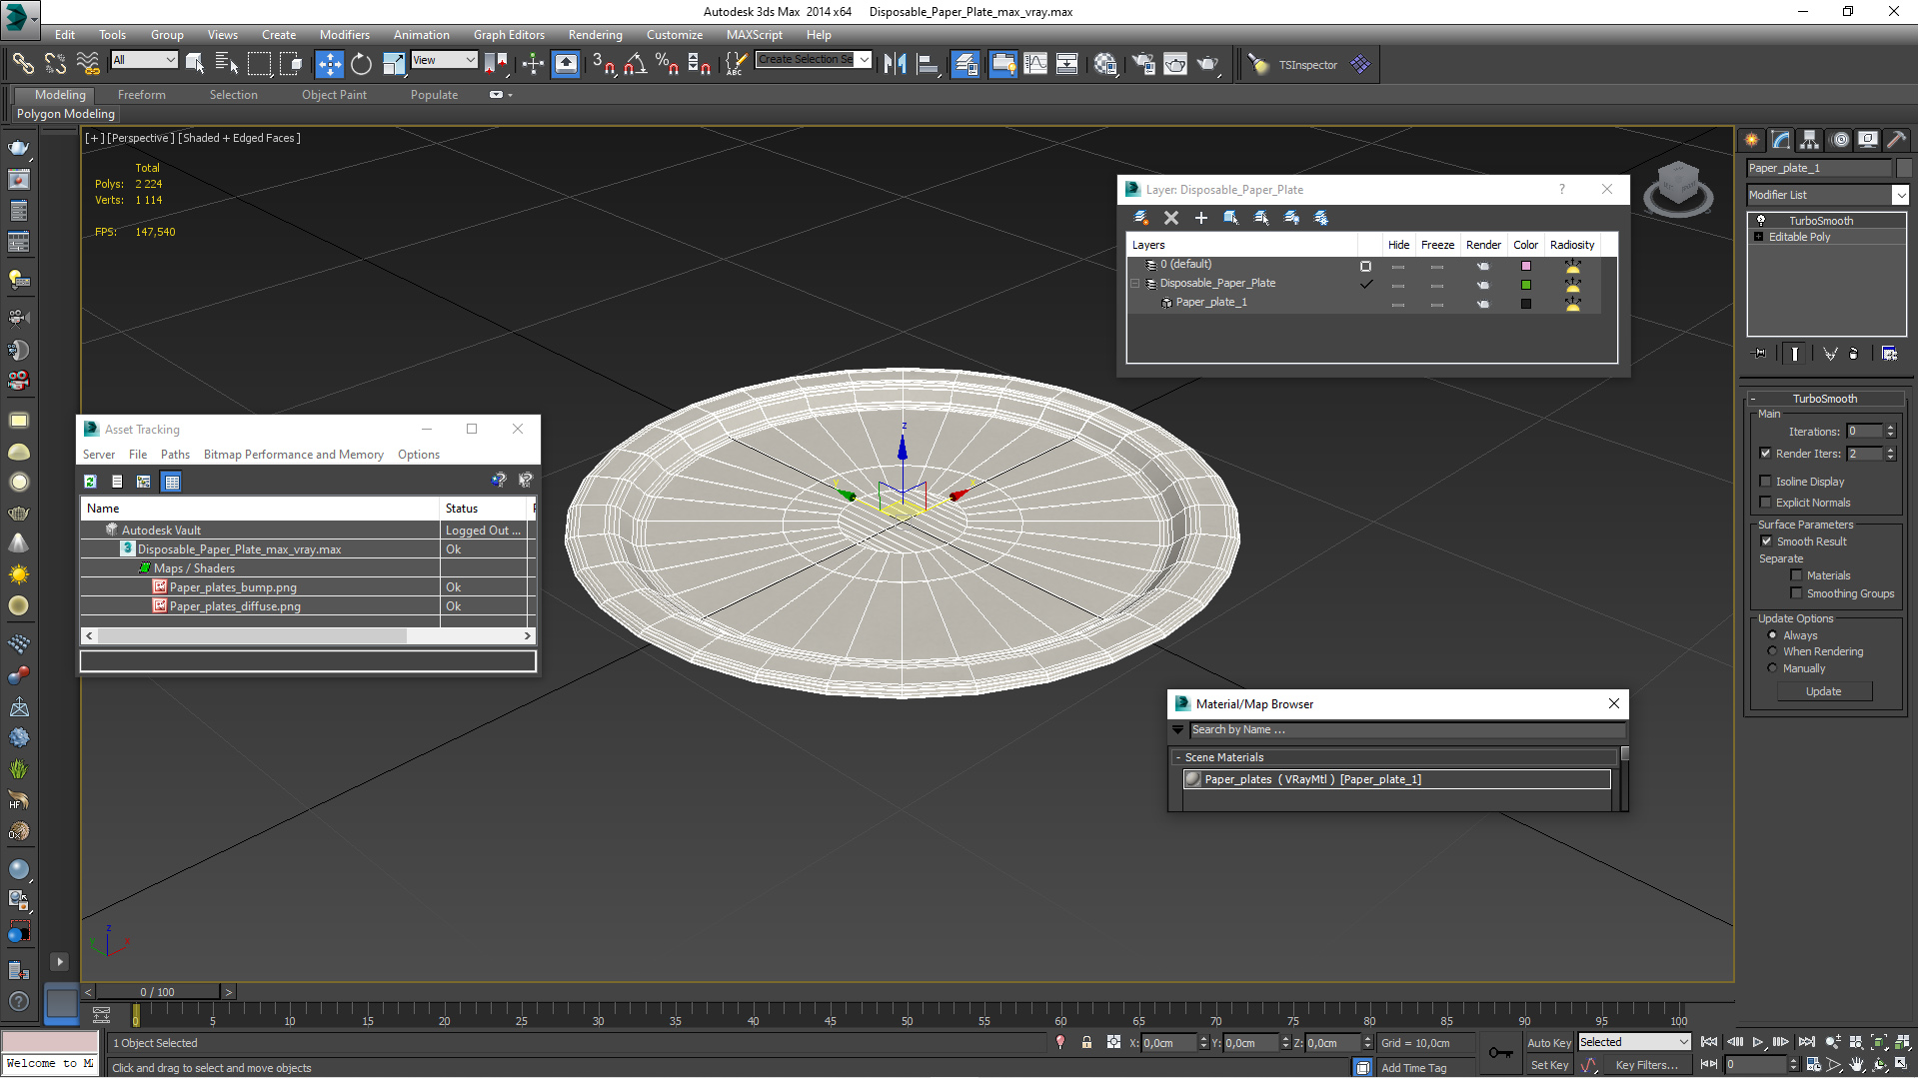Toggle the Percent Snap button
The height and width of the screenshot is (1079, 1919).
(667, 64)
